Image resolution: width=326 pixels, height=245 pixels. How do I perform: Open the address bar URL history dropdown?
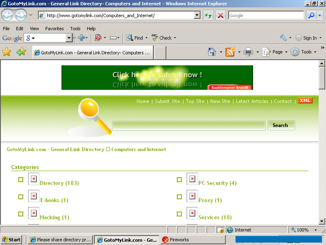[x=197, y=15]
